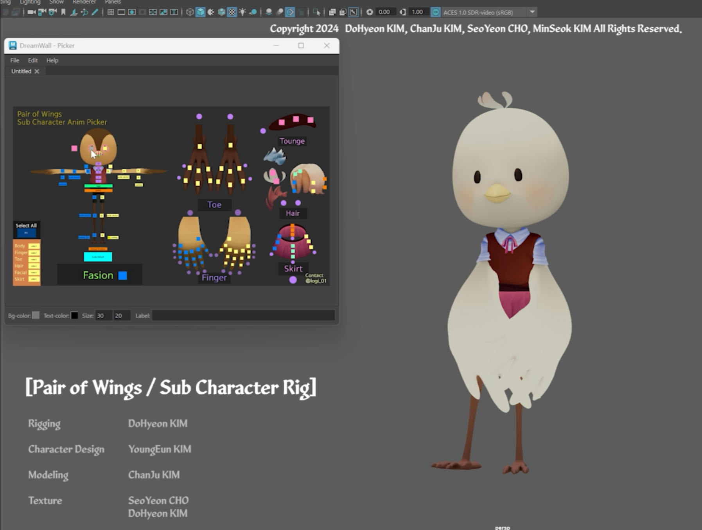Click the Hair select button in orange panel
The height and width of the screenshot is (530, 702).
pyautogui.click(x=34, y=266)
